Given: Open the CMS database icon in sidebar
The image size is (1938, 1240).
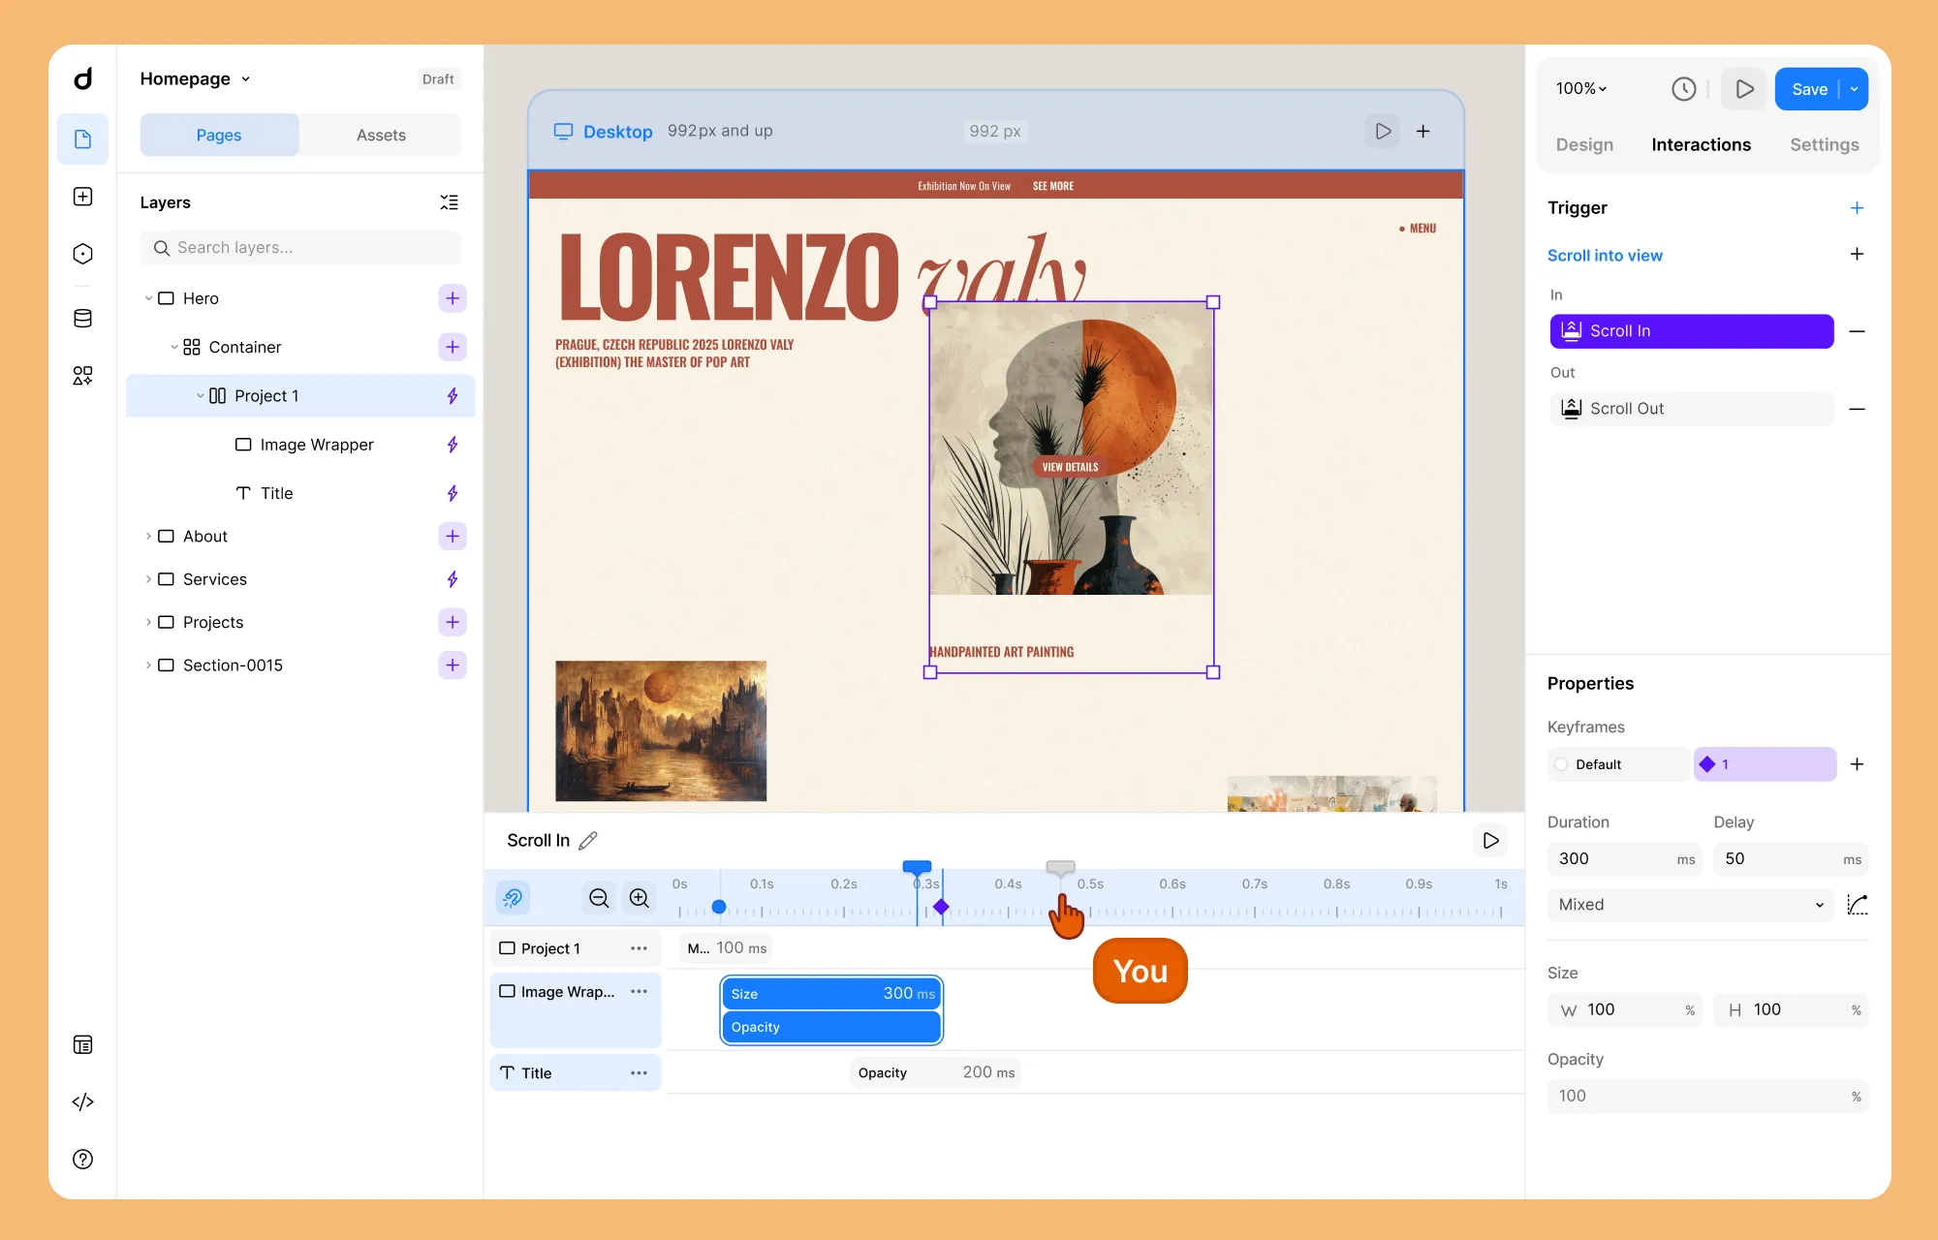Looking at the screenshot, I should 83,319.
